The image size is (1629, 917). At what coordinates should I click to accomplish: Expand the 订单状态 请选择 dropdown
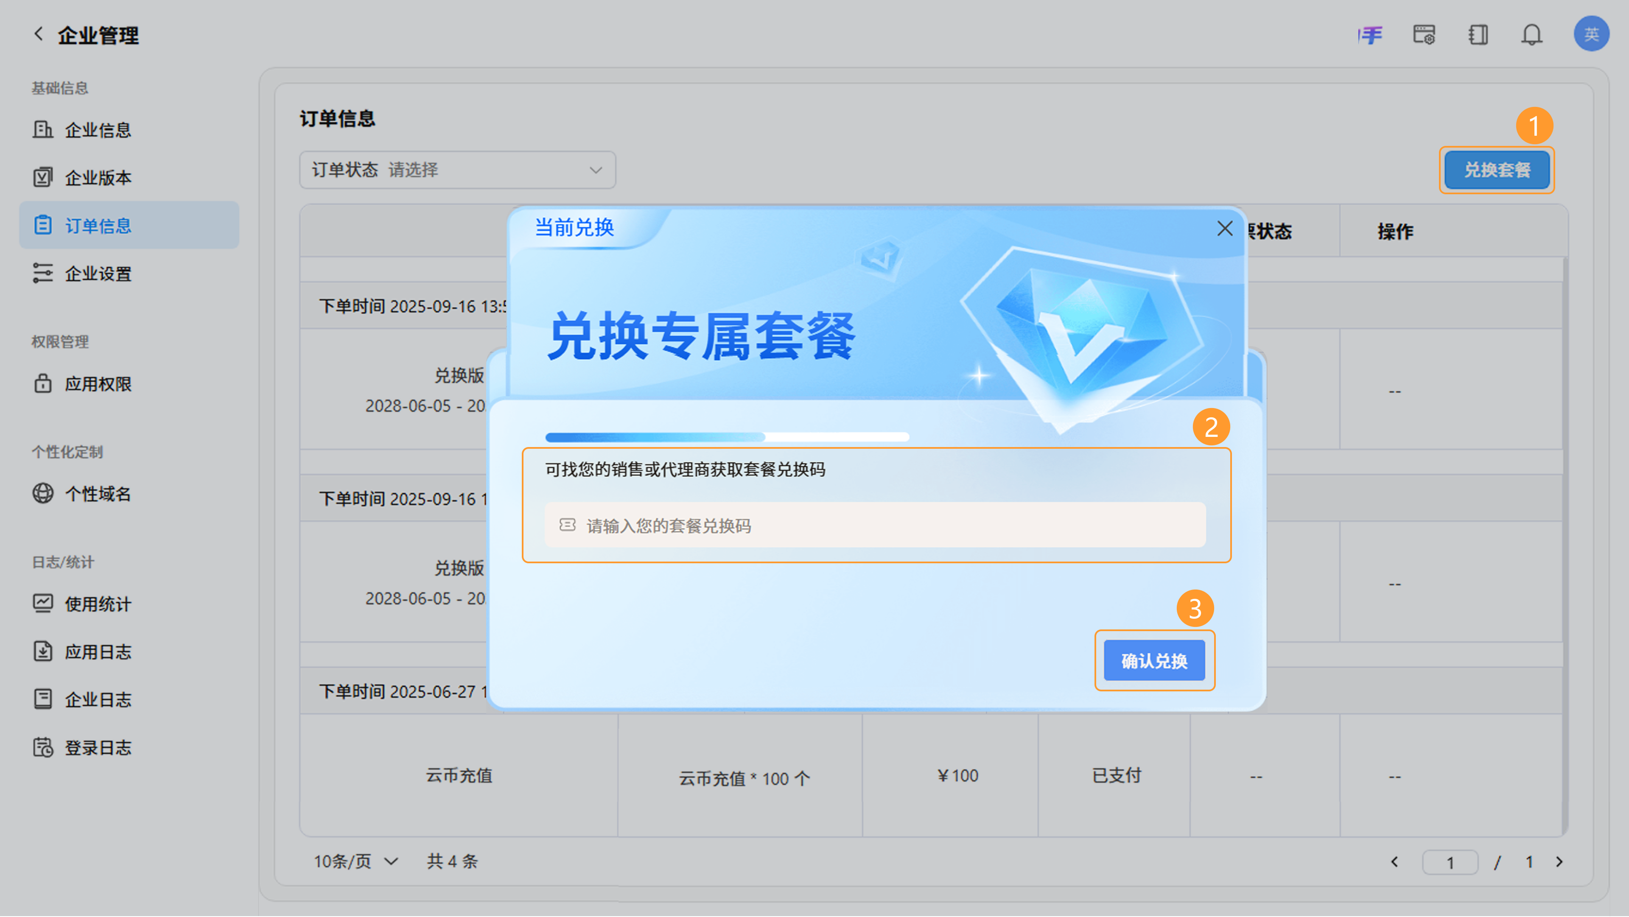457,170
